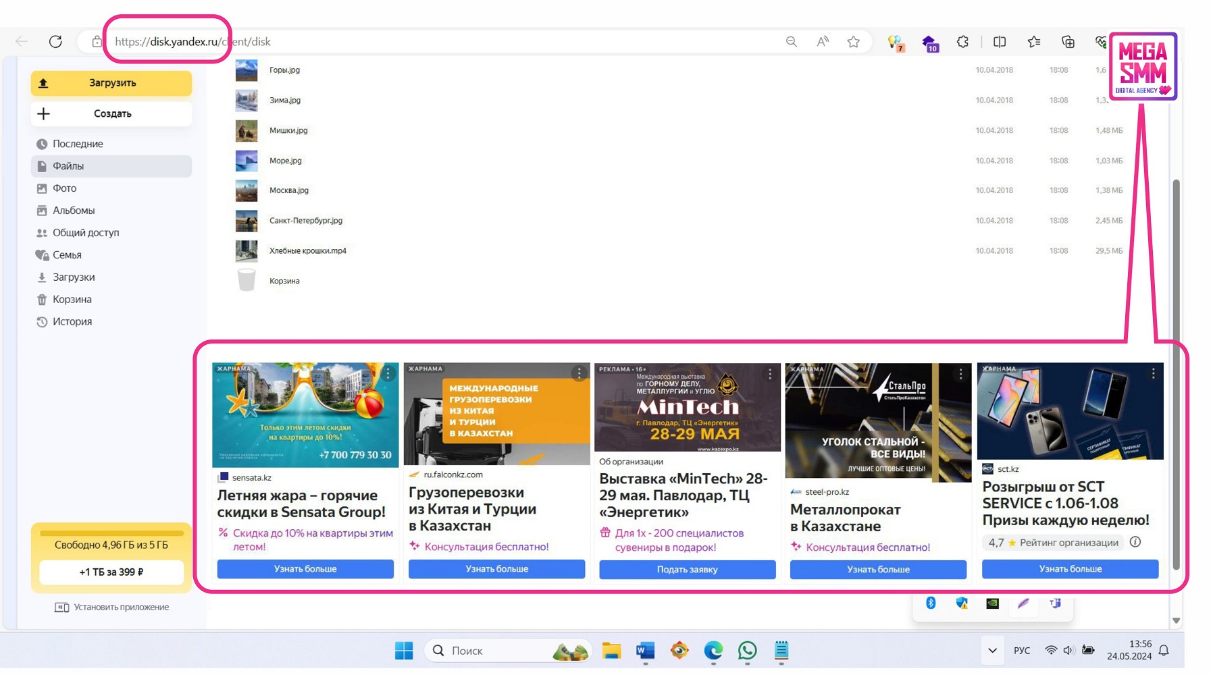1211x675 pixels.
Task: Click the Notepad taskbar icon
Action: 781,651
